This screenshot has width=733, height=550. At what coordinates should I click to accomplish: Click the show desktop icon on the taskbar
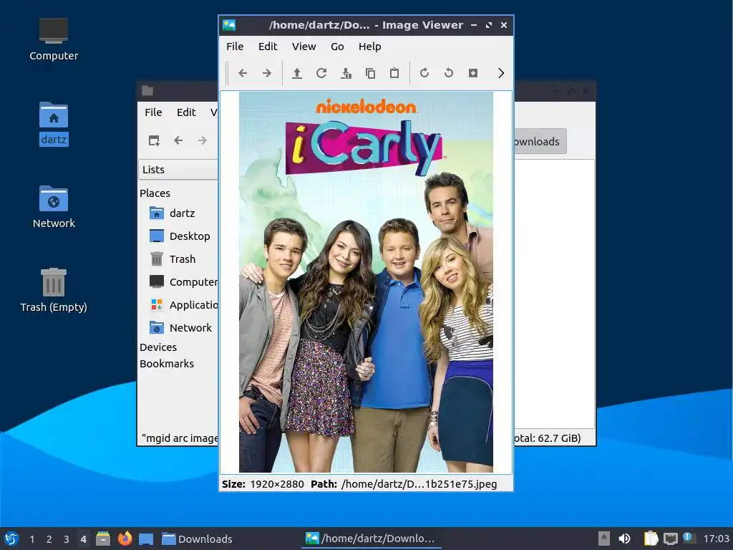[x=146, y=539]
